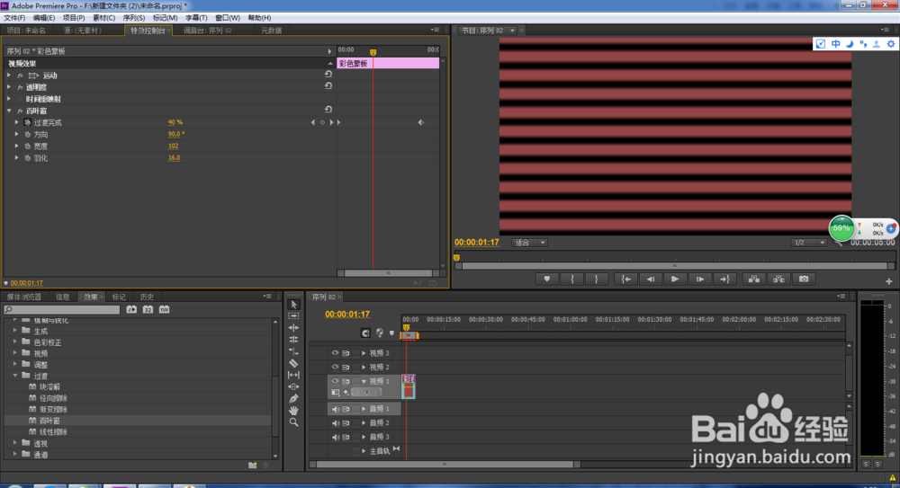Toggle Snap magnet icon in timeline

point(365,333)
